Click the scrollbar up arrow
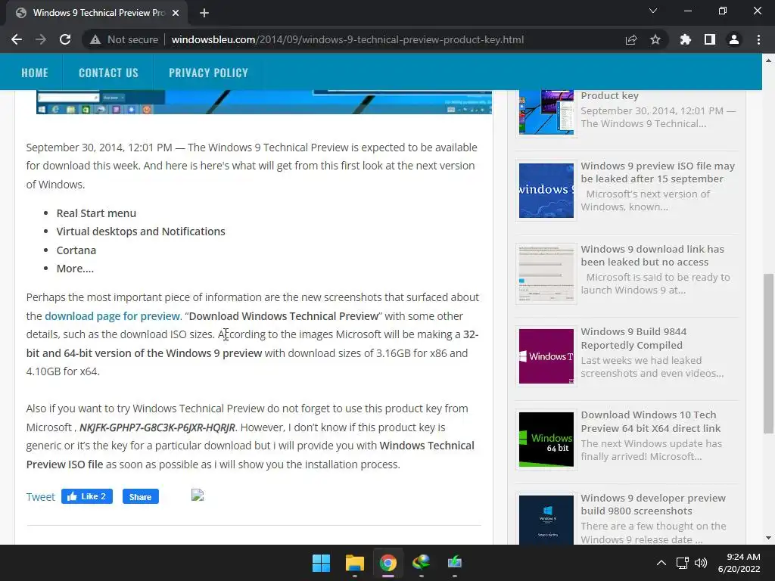The height and width of the screenshot is (581, 775). (768, 61)
